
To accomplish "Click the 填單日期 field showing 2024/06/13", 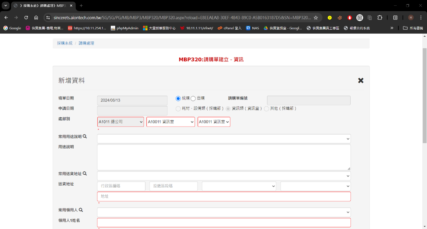I will [132, 100].
